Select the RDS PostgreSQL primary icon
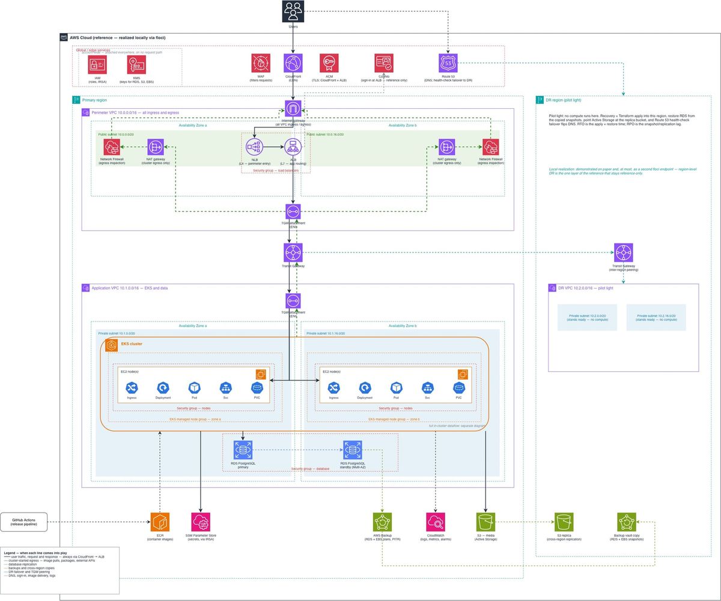 click(243, 450)
